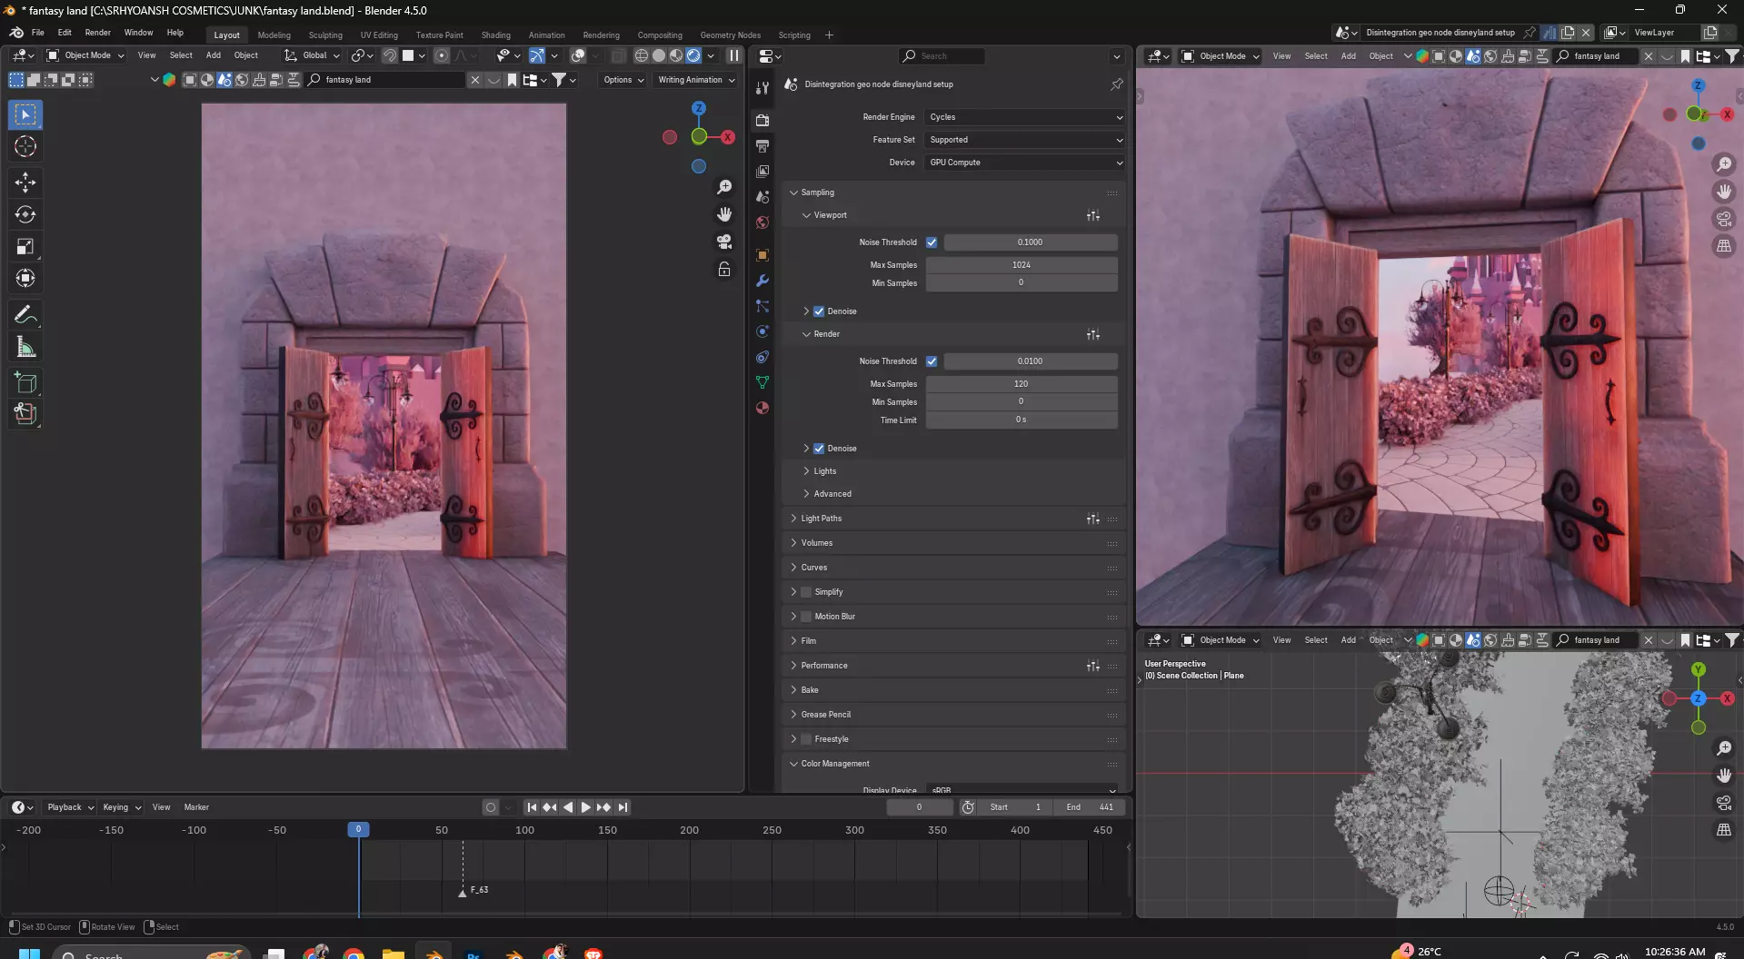Click zoom icon in left viewport
This screenshot has height=959, width=1744.
tap(724, 187)
